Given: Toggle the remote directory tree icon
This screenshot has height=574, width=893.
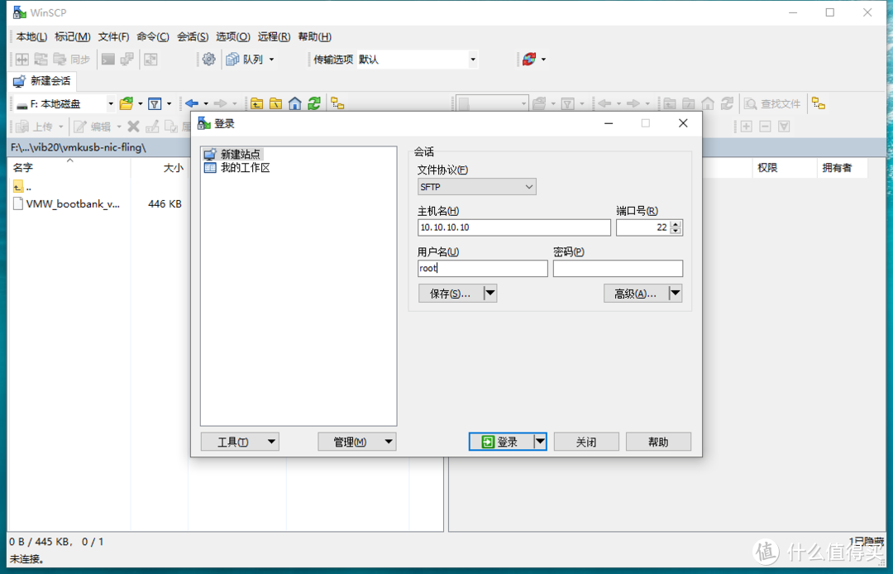Looking at the screenshot, I should (819, 103).
